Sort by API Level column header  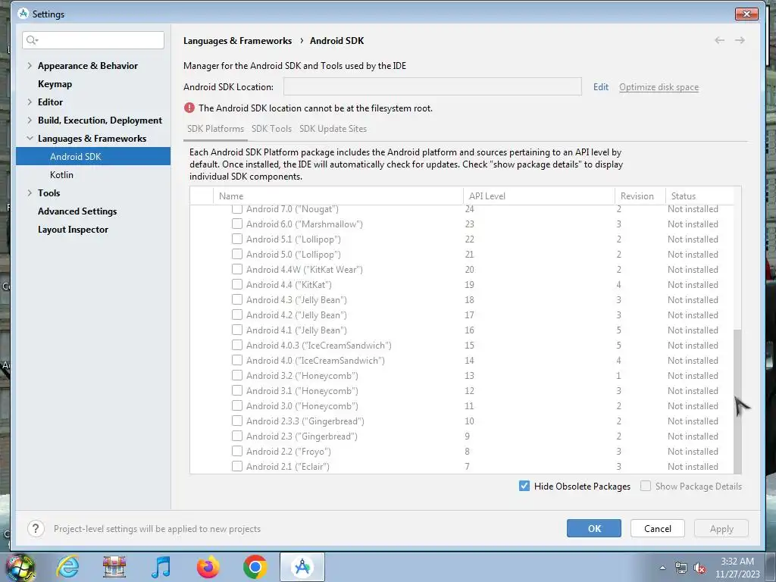[x=539, y=196]
